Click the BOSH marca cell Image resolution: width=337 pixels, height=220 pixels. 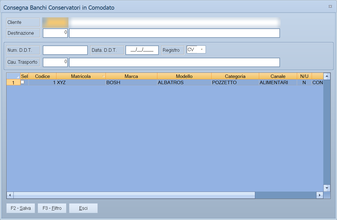pos(131,82)
